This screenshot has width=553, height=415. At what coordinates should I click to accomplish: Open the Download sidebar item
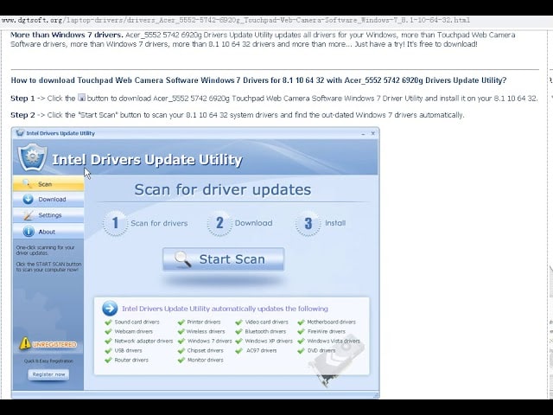(48, 200)
